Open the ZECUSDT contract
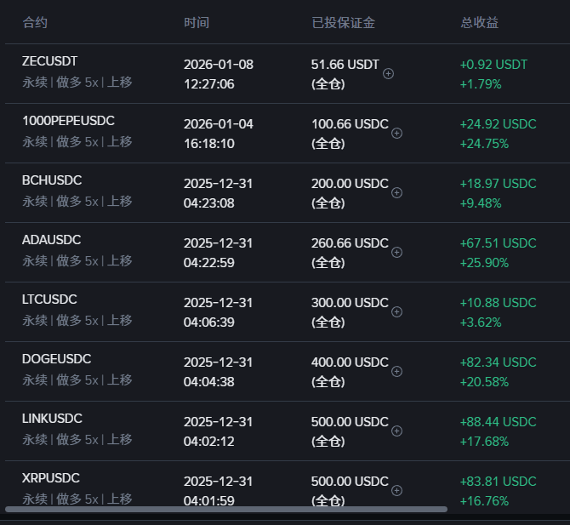This screenshot has width=570, height=525. tap(50, 61)
